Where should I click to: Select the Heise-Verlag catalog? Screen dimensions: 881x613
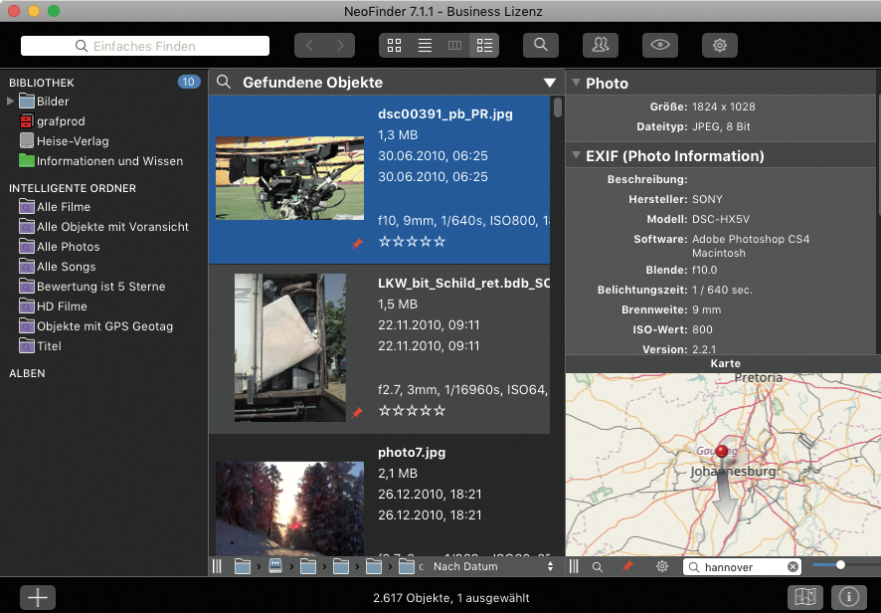click(x=73, y=141)
